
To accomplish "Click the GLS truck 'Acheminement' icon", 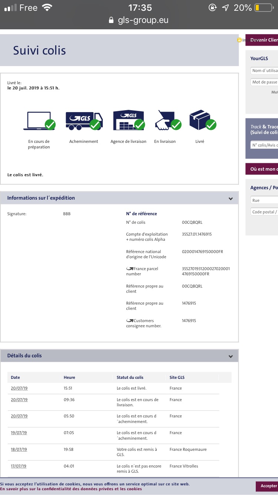I will (x=84, y=121).
